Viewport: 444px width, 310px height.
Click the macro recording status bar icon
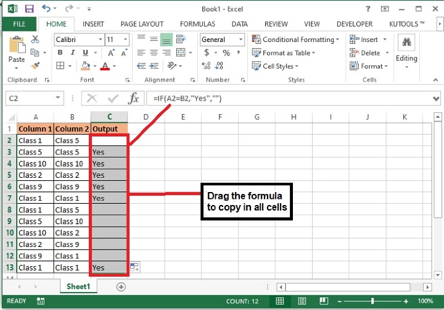pos(41,301)
